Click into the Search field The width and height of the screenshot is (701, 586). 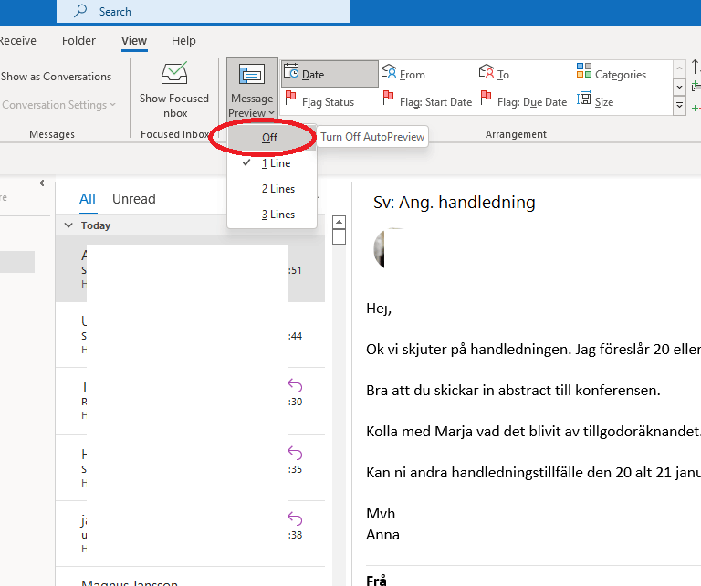[x=204, y=11]
